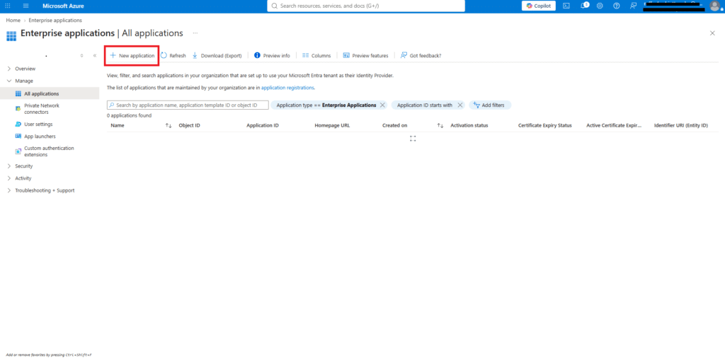Click the Active Certificate Expiry column header
This screenshot has width=725, height=358.
tap(614, 126)
